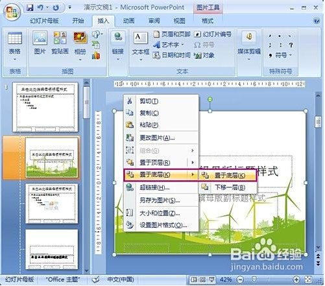325x286 pixels.
Task: Choose 另存为图片(S)... menu entry
Action: pos(161,200)
